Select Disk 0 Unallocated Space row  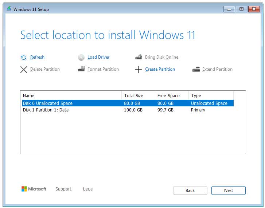tap(128, 103)
